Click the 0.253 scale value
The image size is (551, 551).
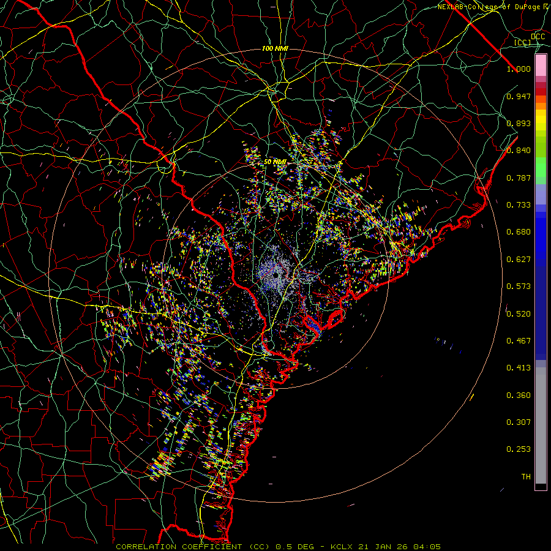(x=519, y=449)
